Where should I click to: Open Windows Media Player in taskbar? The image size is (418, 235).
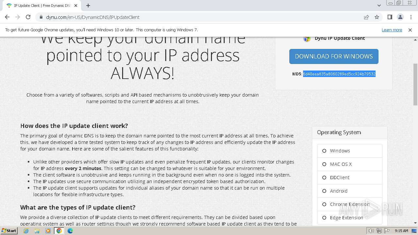click(48, 231)
